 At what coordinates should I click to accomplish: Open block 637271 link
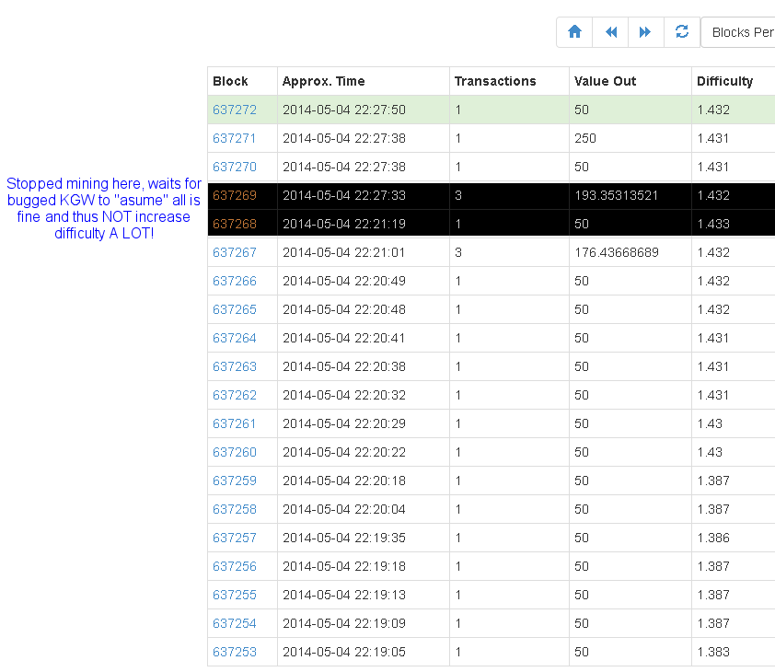point(235,138)
